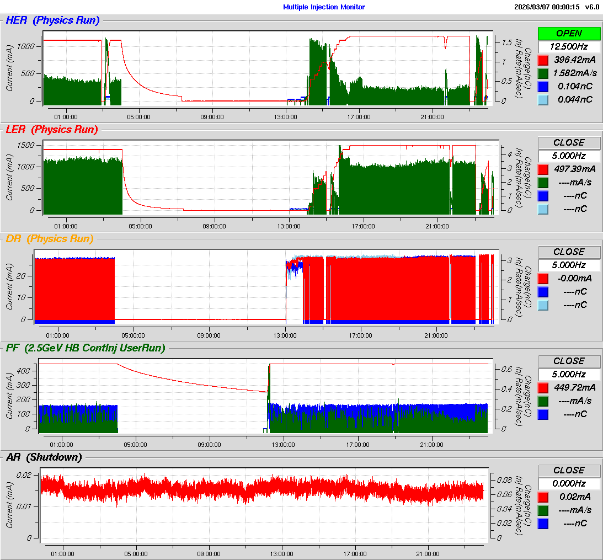This screenshot has height=560, width=603.
Task: Click the red swatch next to LER 497.39mA
Action: pyautogui.click(x=543, y=169)
